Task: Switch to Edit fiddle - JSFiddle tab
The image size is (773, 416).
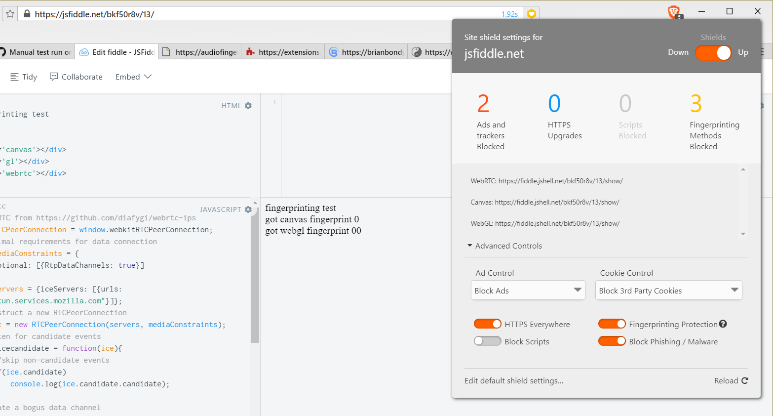Action: pyautogui.click(x=117, y=52)
